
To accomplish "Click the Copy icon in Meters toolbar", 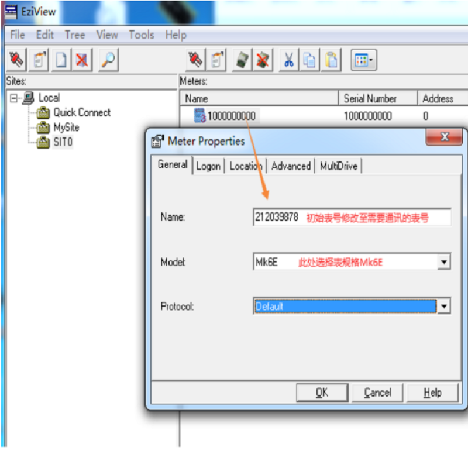I will click(309, 60).
